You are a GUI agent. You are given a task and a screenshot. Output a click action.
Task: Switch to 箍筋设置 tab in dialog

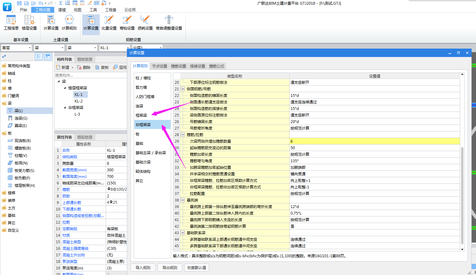pos(179,66)
